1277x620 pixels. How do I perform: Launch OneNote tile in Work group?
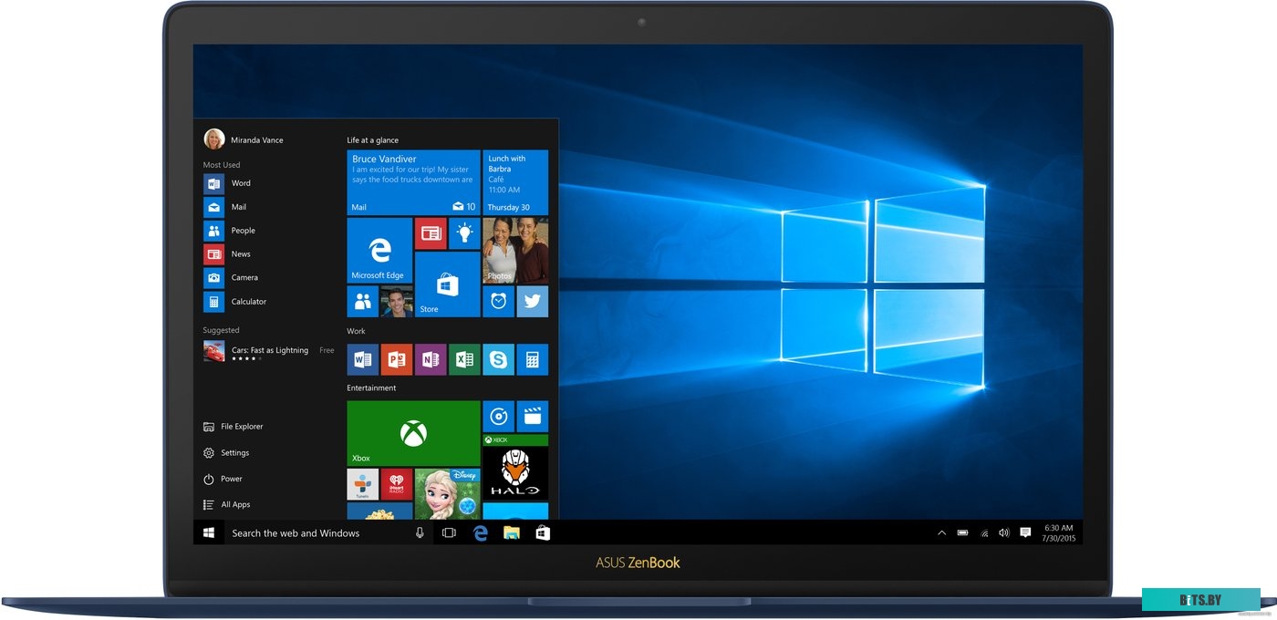[x=431, y=359]
